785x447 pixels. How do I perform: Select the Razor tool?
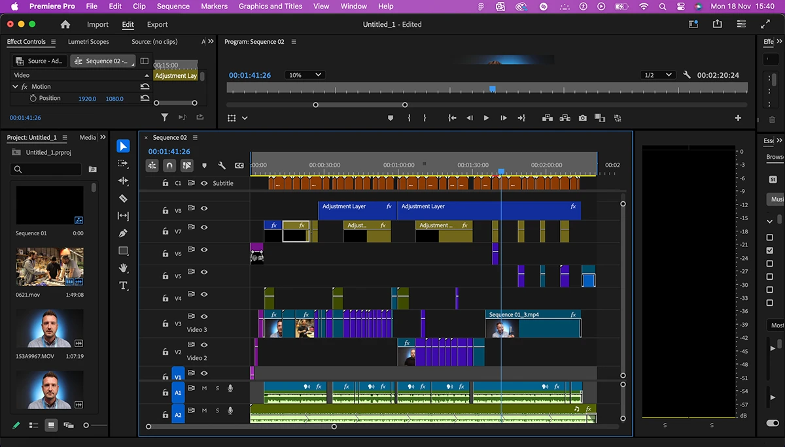coord(123,198)
